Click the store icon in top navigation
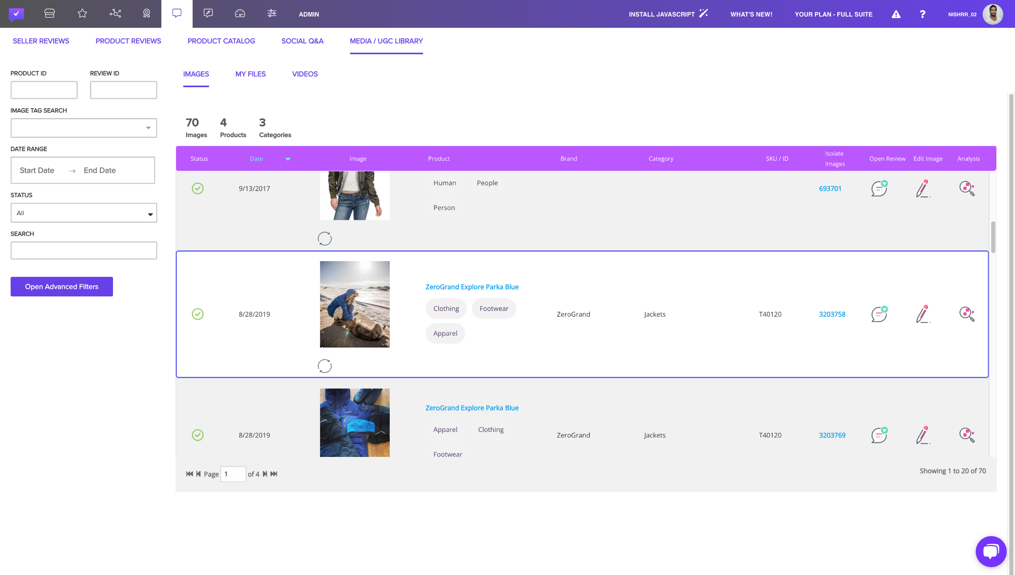Image resolution: width=1015 pixels, height=575 pixels. coord(50,14)
